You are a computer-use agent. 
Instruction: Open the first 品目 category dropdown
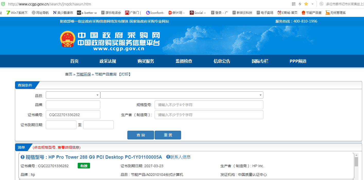pyautogui.click(x=73, y=95)
